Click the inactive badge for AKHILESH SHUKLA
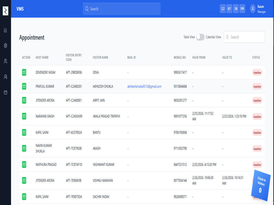The height and width of the screenshot is (205, 274). point(257,87)
